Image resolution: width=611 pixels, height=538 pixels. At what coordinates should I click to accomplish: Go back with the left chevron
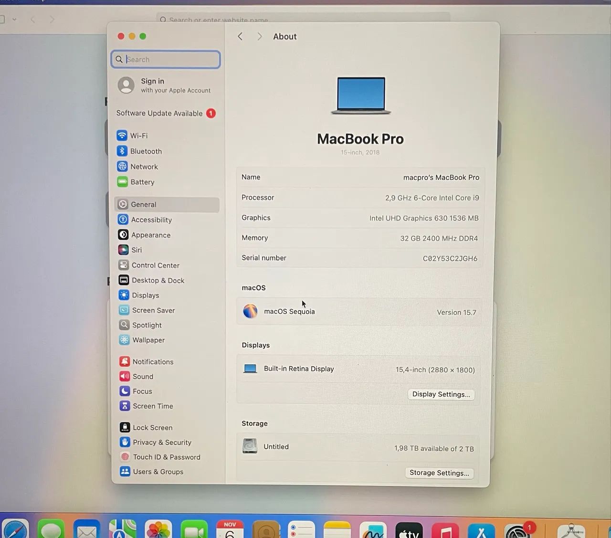pos(240,36)
